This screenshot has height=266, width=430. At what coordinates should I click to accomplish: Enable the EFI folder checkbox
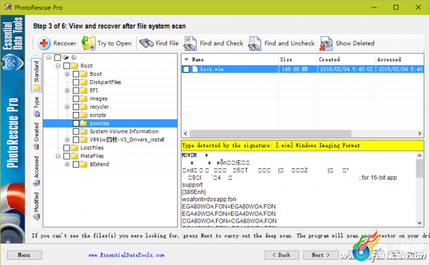[x=76, y=90]
